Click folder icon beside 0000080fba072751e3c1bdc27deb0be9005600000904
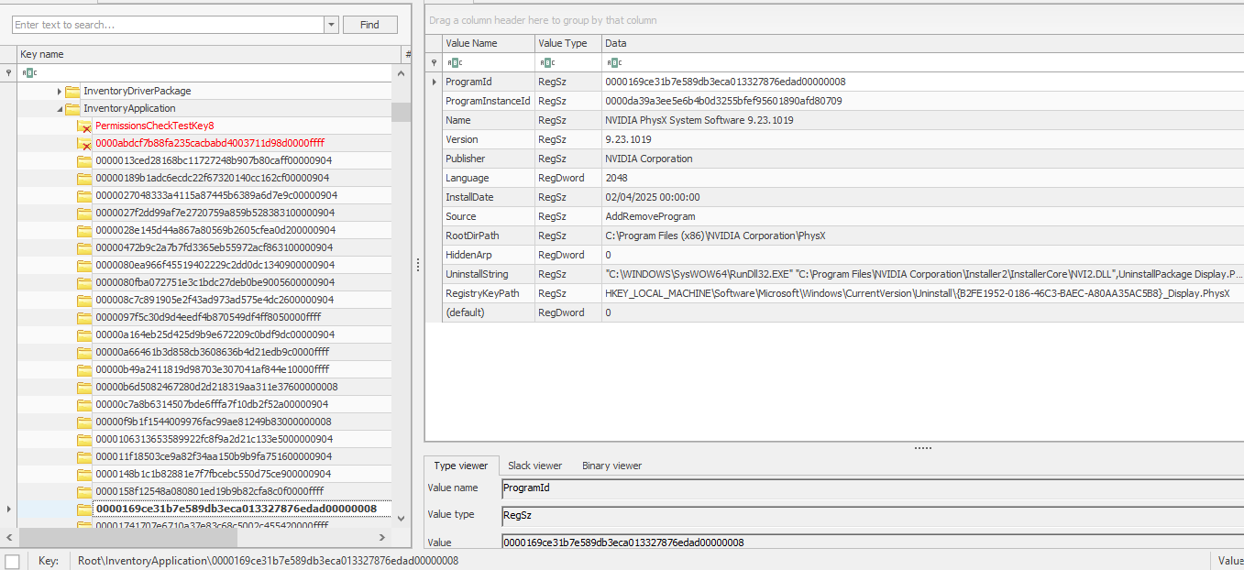The image size is (1244, 570). pos(84,282)
